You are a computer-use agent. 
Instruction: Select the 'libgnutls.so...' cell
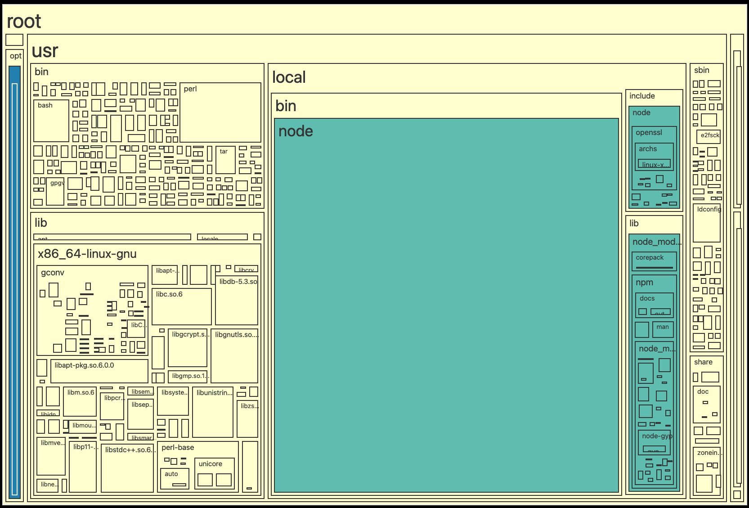pos(234,355)
